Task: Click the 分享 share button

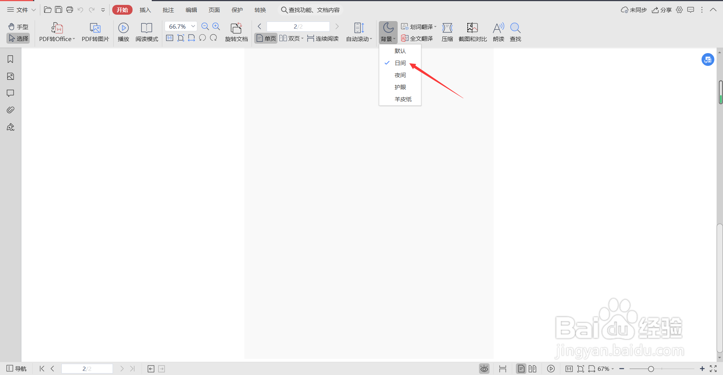Action: click(x=662, y=10)
